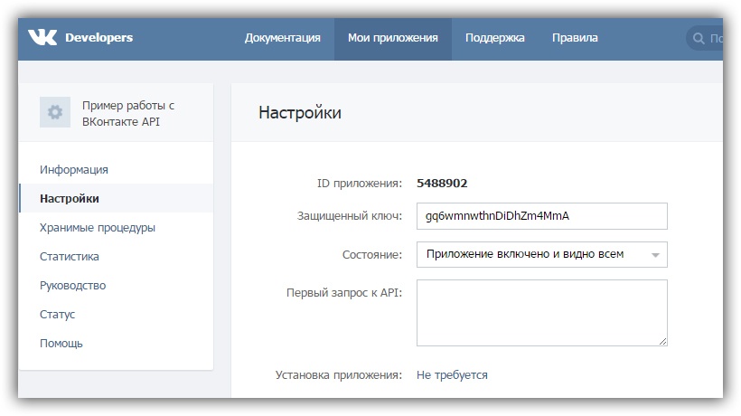Open the Состояние dropdown
The width and height of the screenshot is (741, 416).
click(541, 254)
